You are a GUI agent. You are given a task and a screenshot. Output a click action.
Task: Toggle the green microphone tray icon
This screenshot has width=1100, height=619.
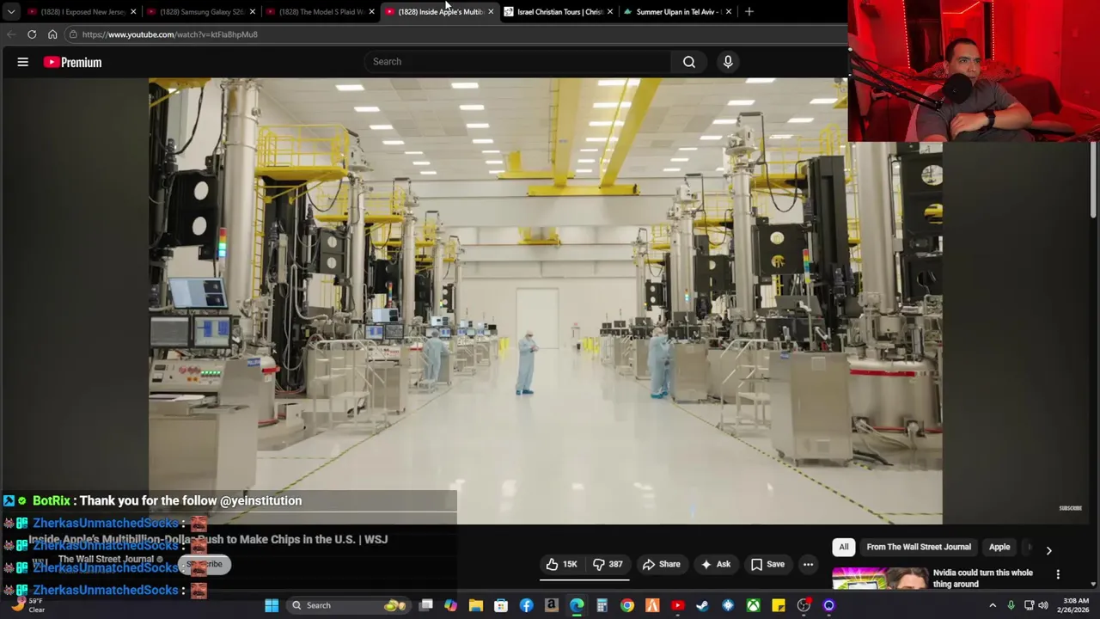1011,605
